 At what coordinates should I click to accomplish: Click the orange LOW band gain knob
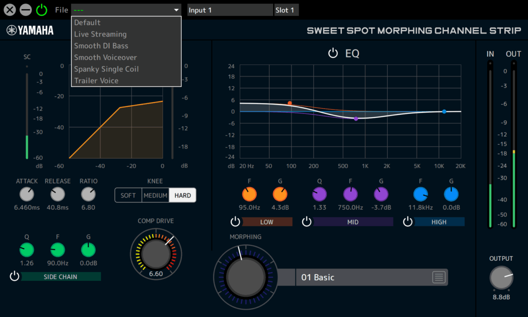point(280,194)
